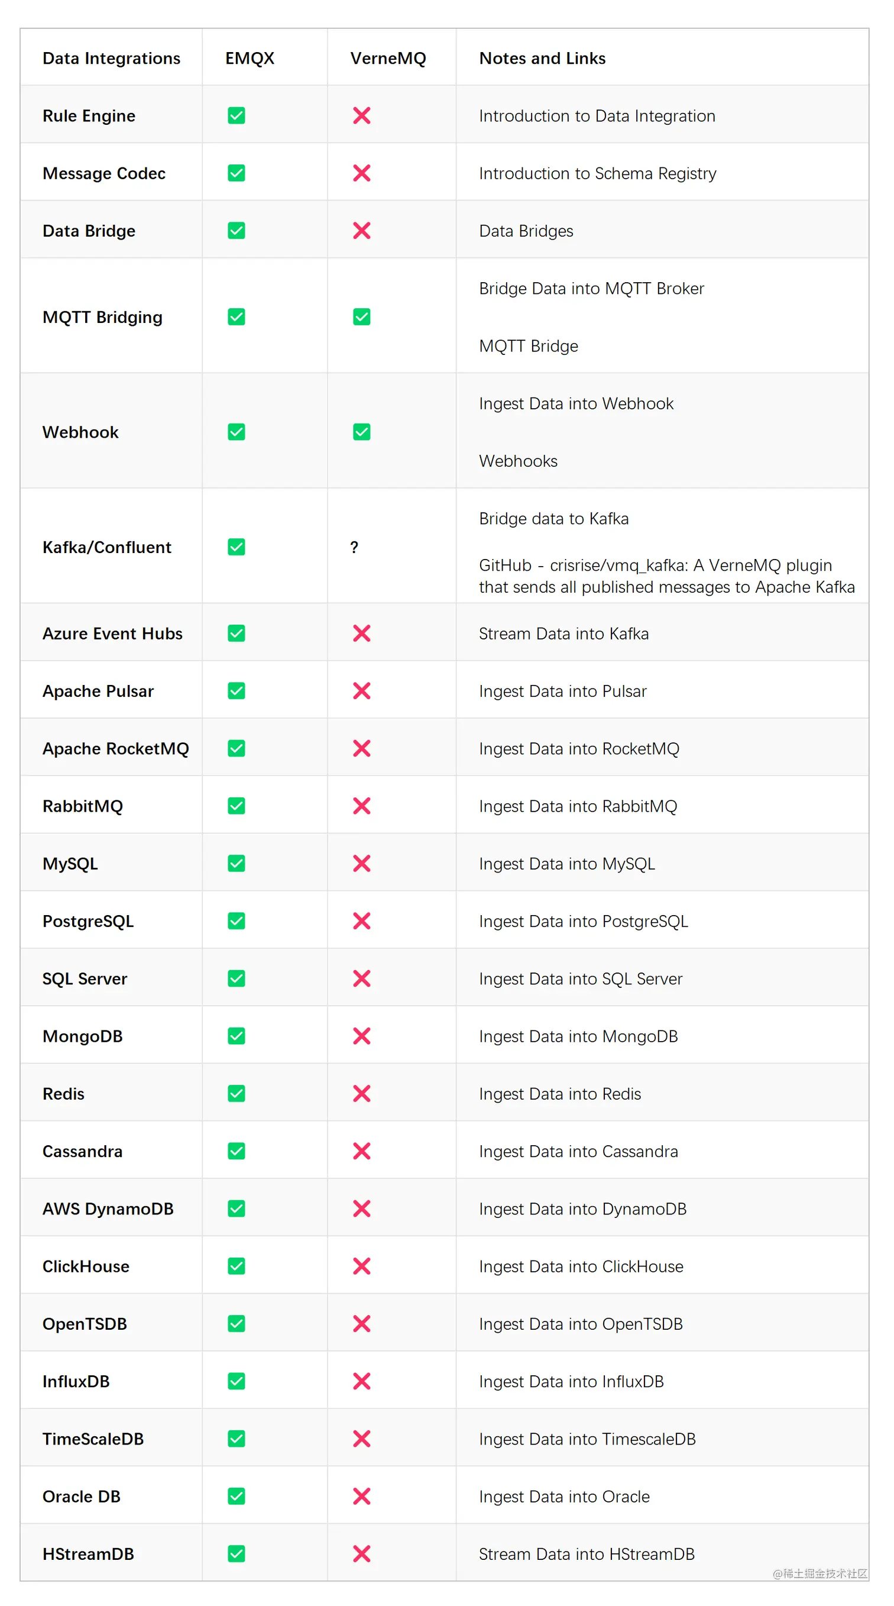The image size is (894, 1606).
Task: Follow the Ingest Data into Webhook link
Action: pyautogui.click(x=576, y=403)
